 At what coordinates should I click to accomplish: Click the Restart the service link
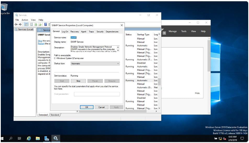pos(41,44)
